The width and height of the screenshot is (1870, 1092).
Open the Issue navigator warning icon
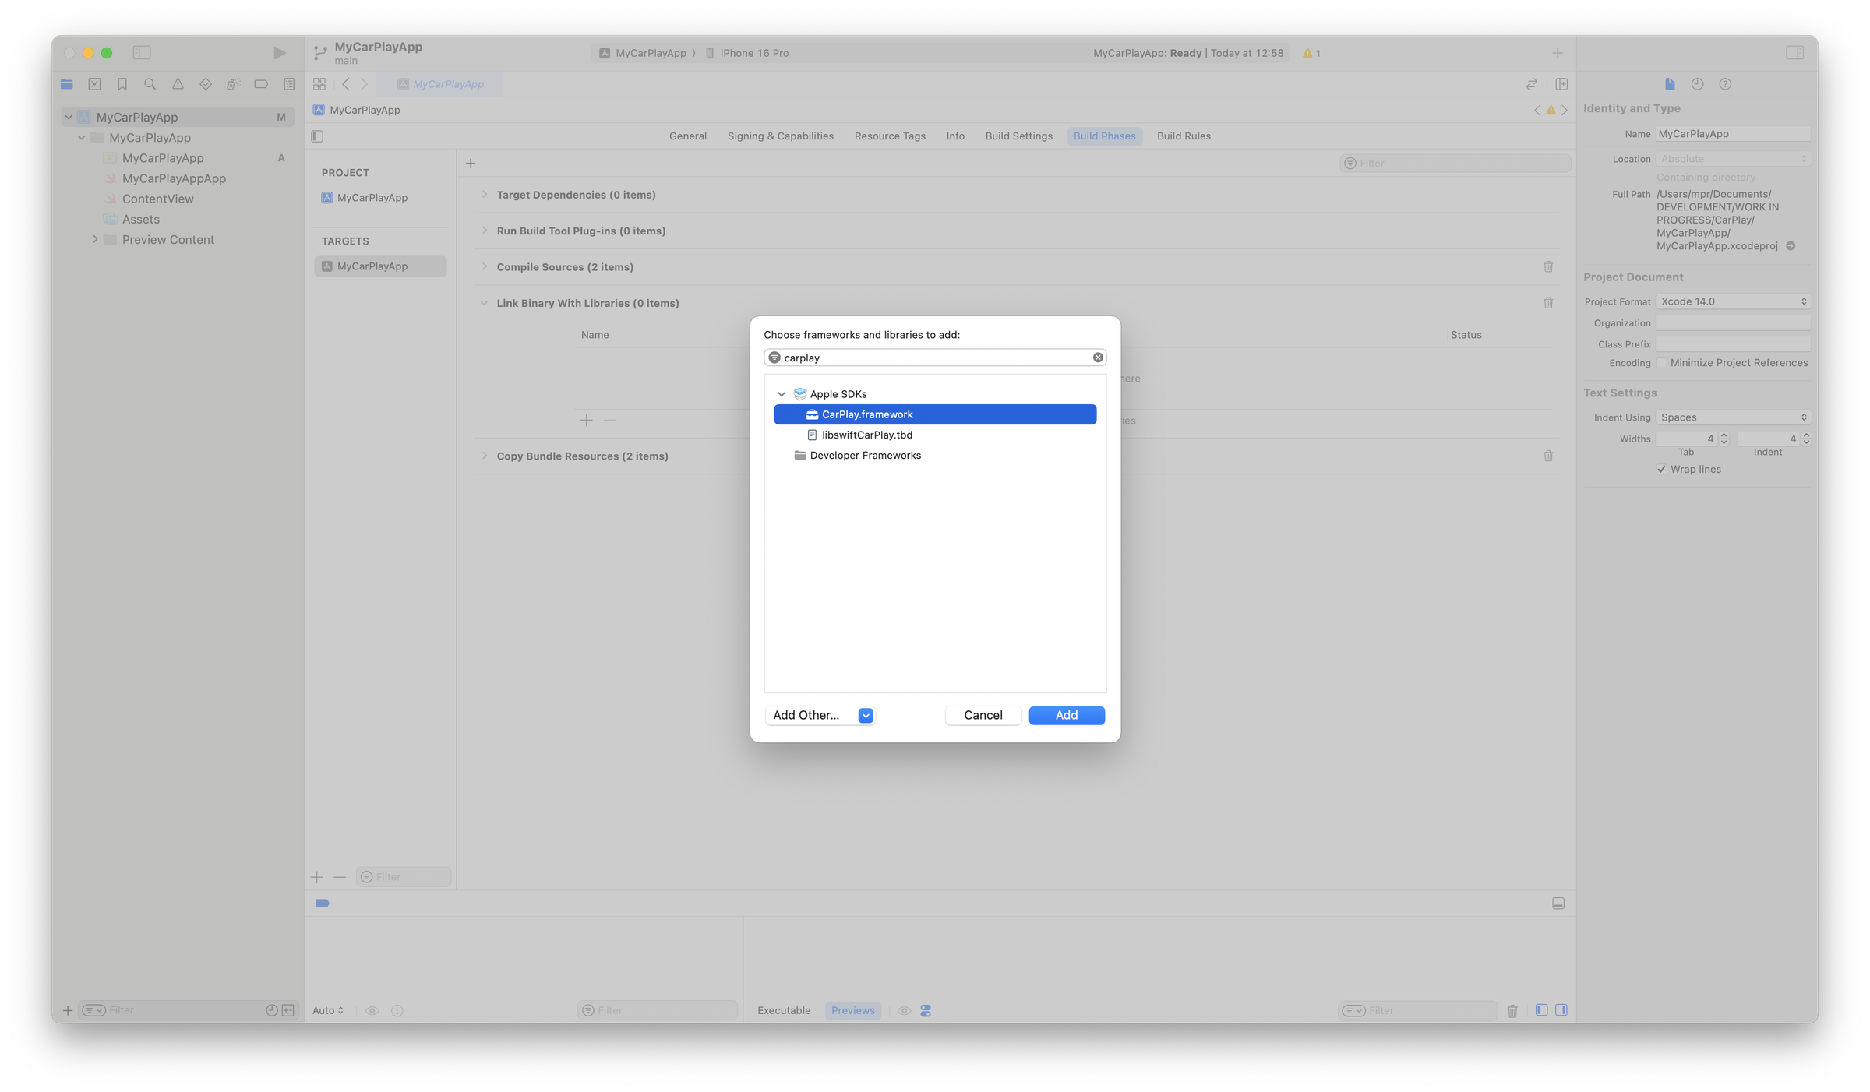tap(178, 84)
